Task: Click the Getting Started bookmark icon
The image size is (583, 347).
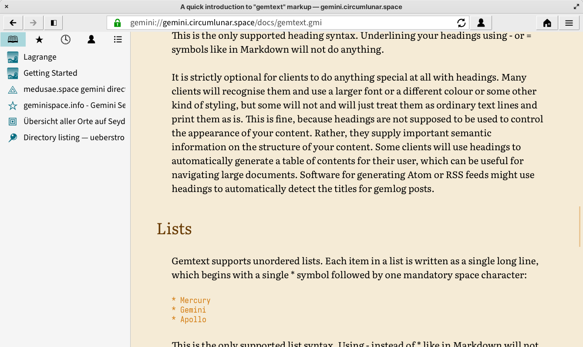Action: point(13,73)
